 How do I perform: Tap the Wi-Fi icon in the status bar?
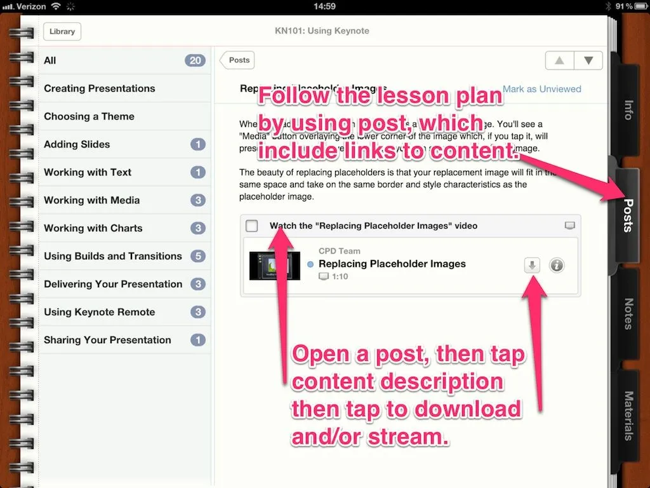56,6
